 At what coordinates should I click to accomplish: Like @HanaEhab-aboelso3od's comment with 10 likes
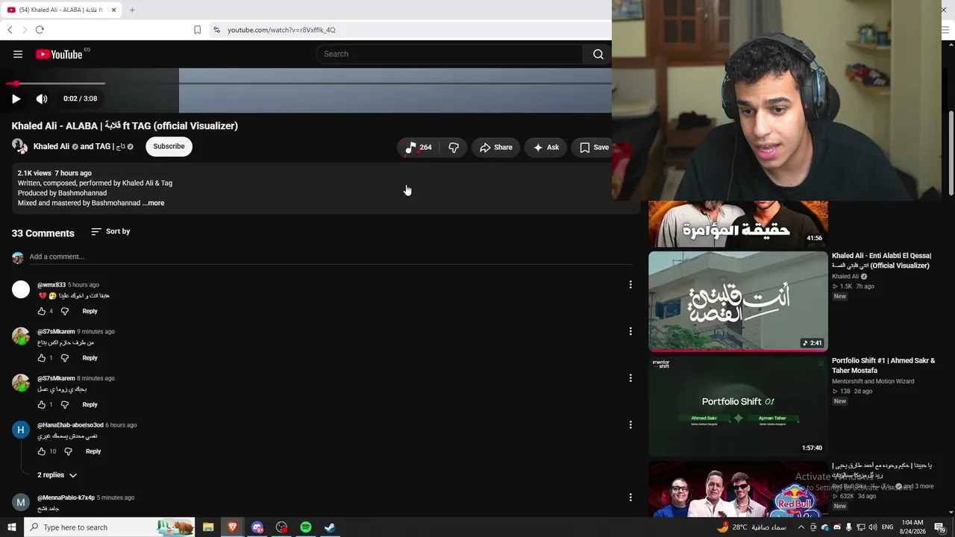42,451
